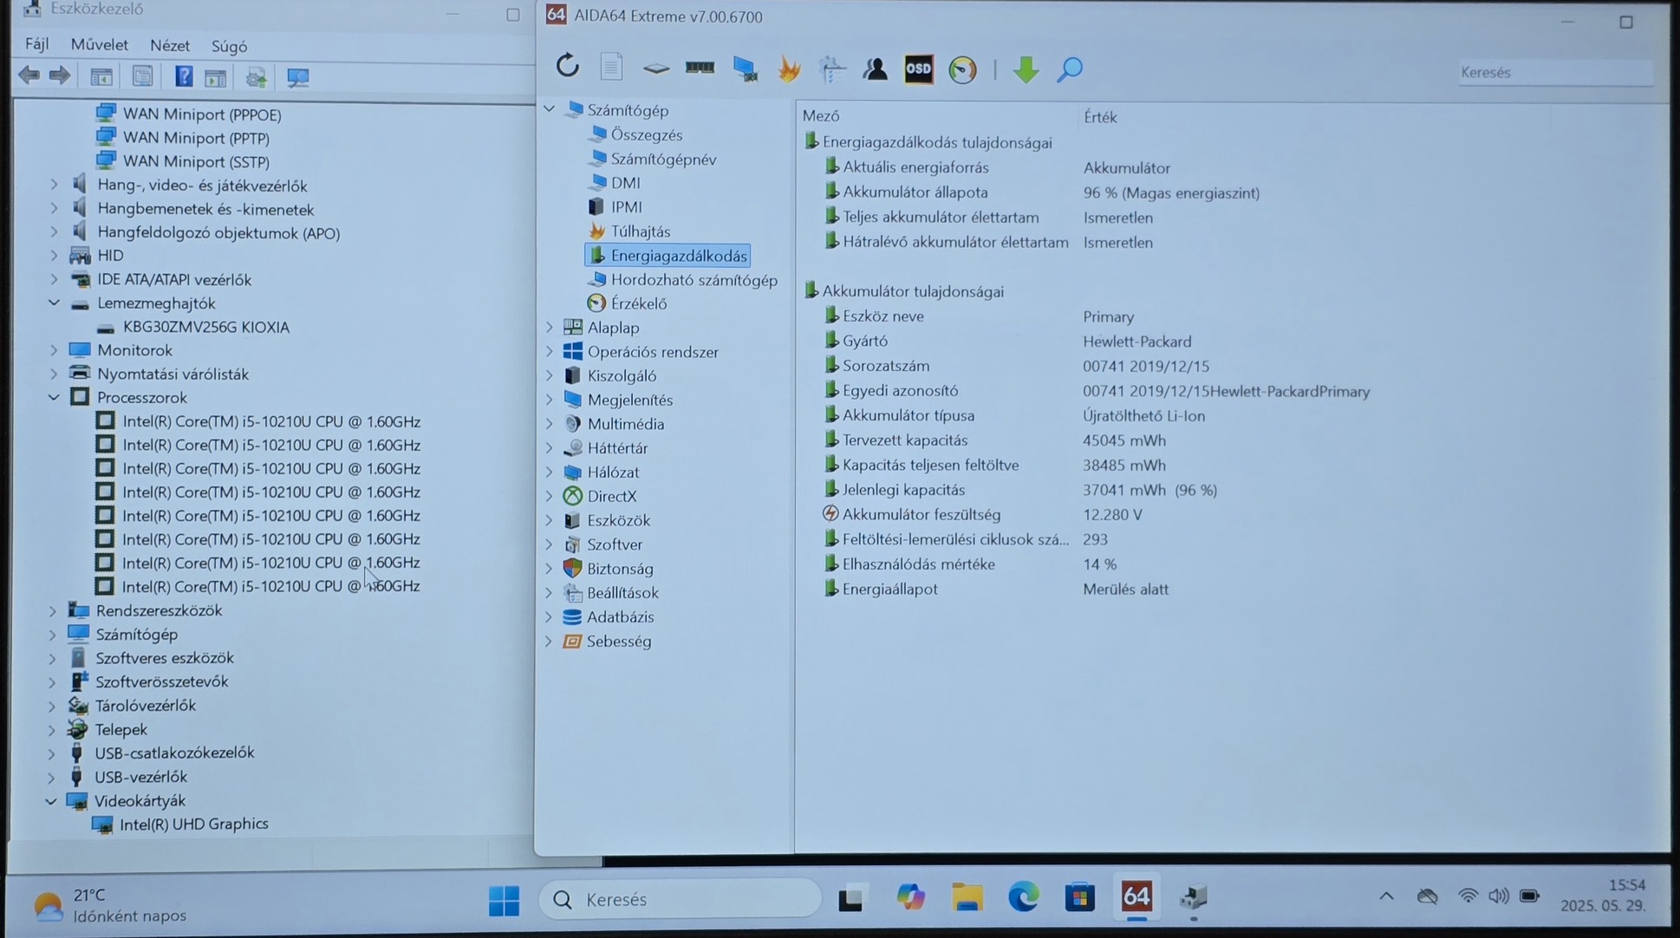
Task: Open the memory benchmark RAM icon
Action: pos(700,68)
